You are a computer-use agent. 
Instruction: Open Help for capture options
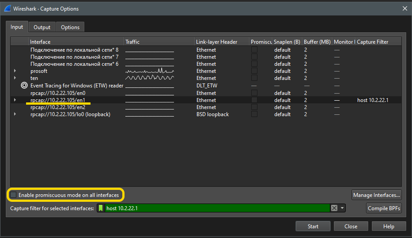click(x=389, y=226)
